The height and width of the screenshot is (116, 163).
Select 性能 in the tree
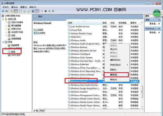[13, 35]
